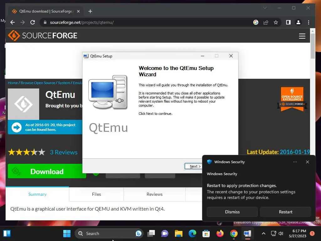Open Windows Security notification options (three dots)
This screenshot has height=241, width=321.
point(295,162)
